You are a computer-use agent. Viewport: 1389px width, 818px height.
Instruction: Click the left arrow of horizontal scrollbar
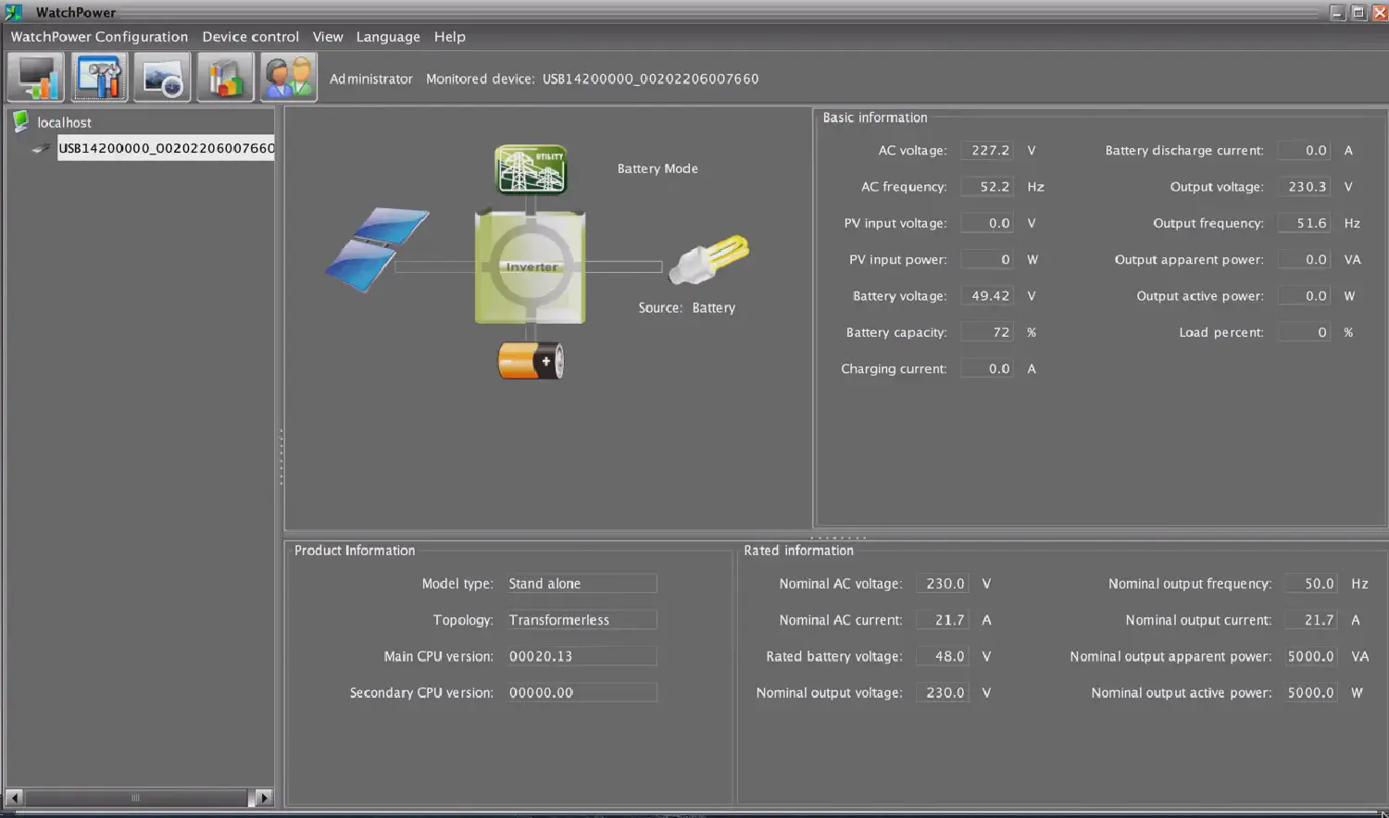[x=14, y=797]
